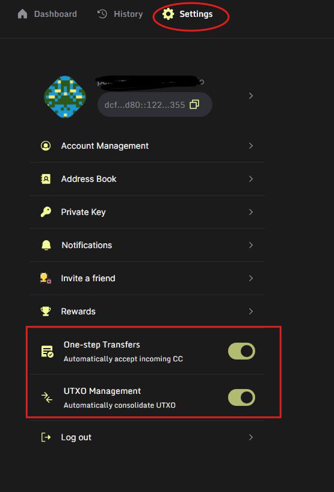Turn off UTXO Management toggle
The height and width of the screenshot is (492, 334).
click(241, 397)
